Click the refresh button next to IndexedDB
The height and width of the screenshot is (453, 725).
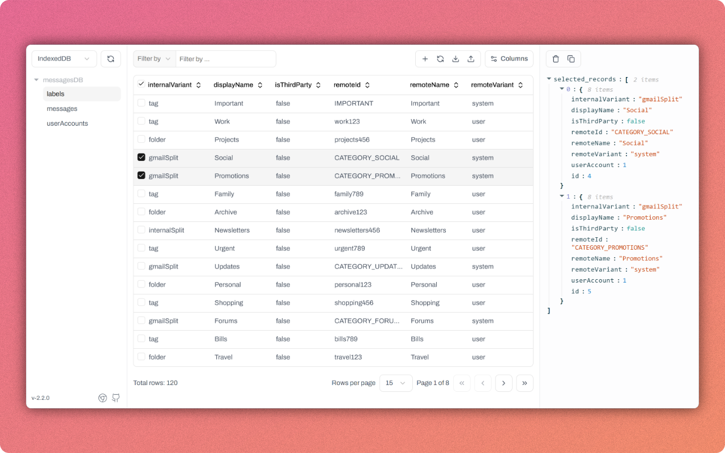tap(110, 59)
